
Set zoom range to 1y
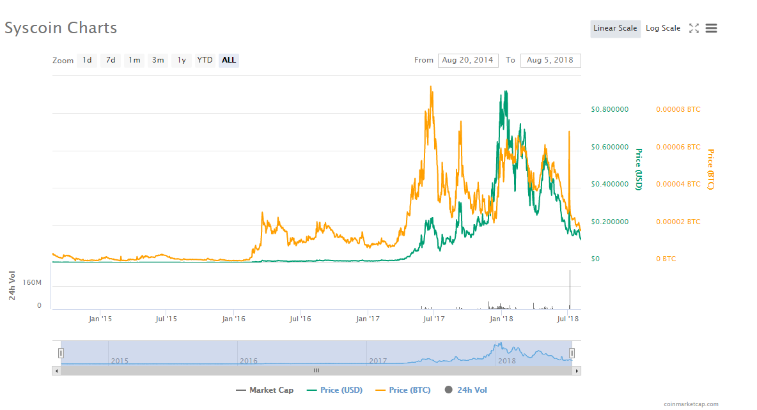click(x=182, y=60)
